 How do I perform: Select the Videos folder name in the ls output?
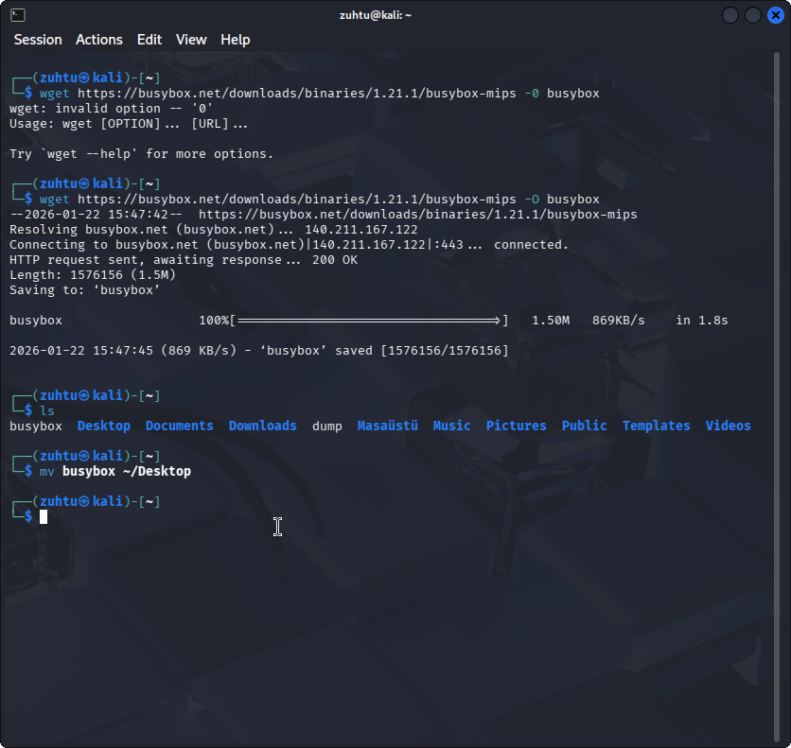coord(728,426)
